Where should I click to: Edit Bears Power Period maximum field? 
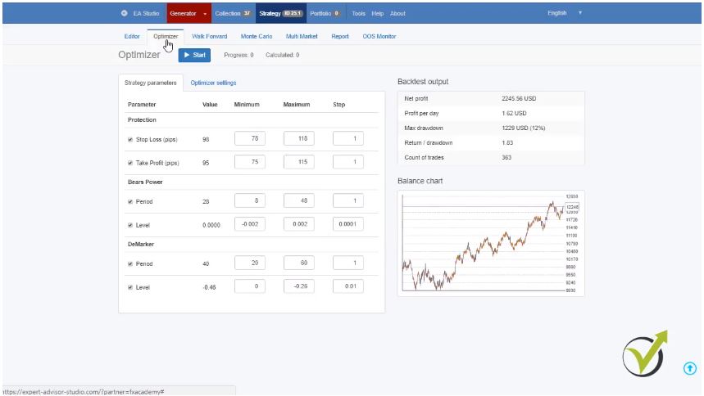pyautogui.click(x=299, y=201)
